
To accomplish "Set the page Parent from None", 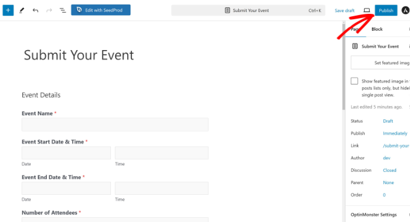I will [x=388, y=182].
